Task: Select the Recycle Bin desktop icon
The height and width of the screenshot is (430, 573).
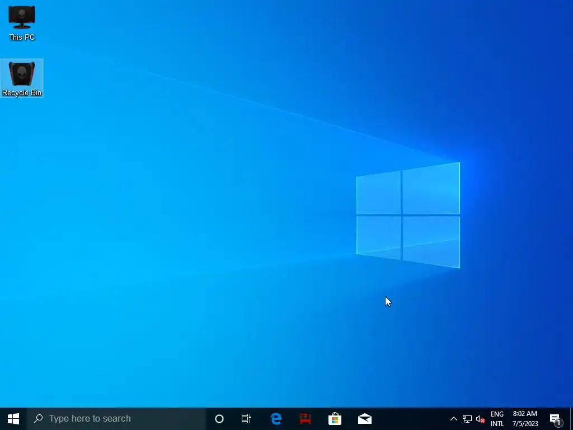Action: (x=22, y=78)
